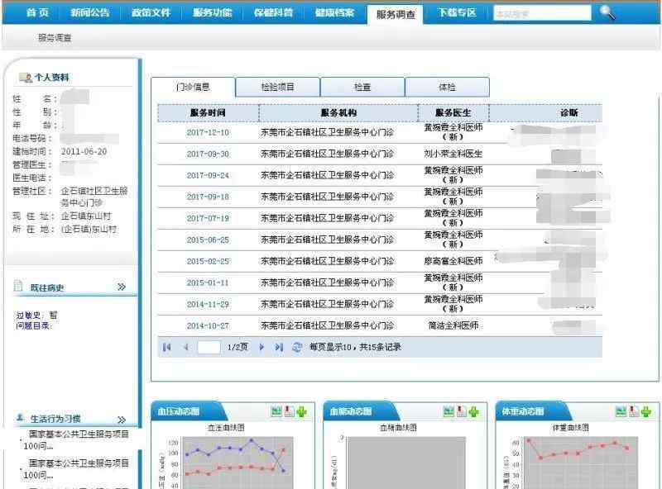Open the visit dated 2014-10-27
This screenshot has height=489, width=662.
(208, 325)
